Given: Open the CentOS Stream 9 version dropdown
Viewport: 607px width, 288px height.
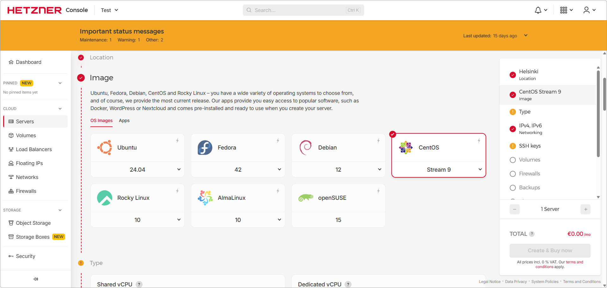Looking at the screenshot, I should (x=439, y=169).
